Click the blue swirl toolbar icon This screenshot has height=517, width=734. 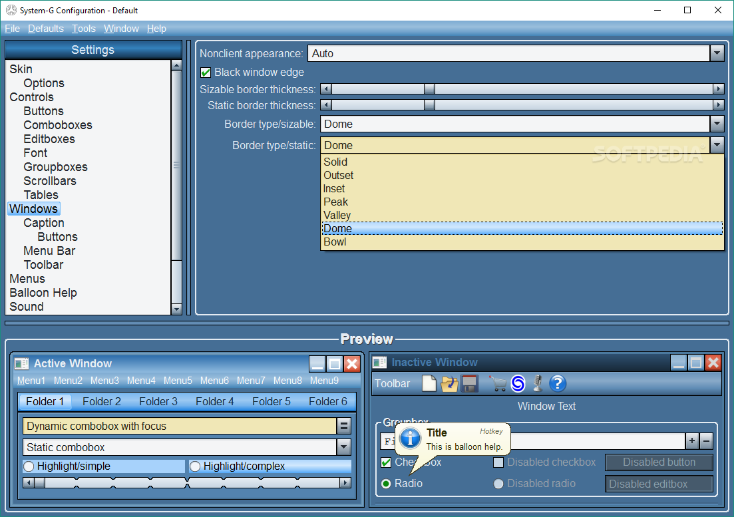518,384
